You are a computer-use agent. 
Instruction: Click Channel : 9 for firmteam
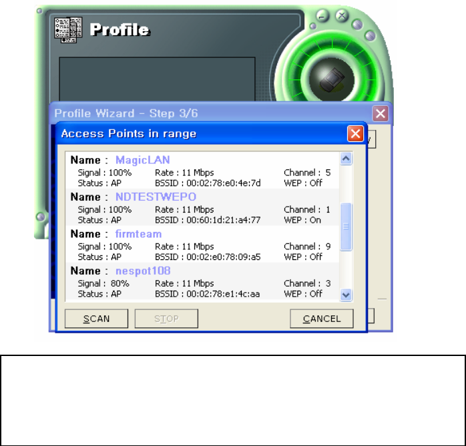pyautogui.click(x=307, y=246)
